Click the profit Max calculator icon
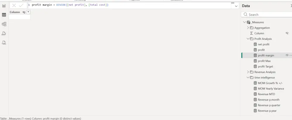Screen dimensions: 292x120 255,61
